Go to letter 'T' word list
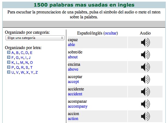Screen dimensions: 168x123 click(31, 67)
